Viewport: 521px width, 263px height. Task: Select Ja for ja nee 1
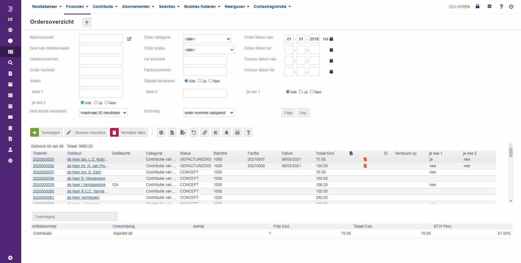(x=301, y=92)
